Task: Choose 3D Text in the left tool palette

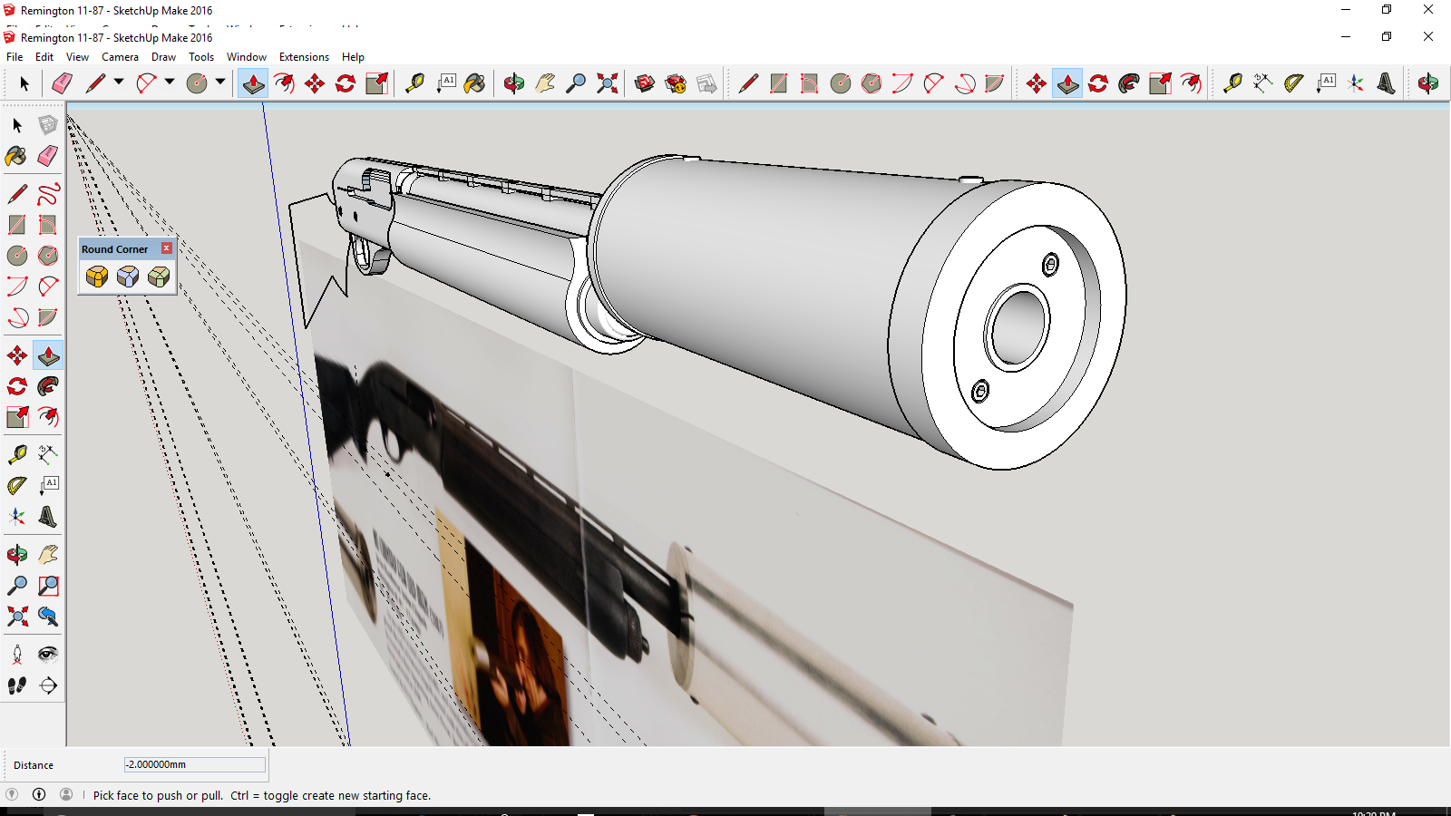Action: 48,517
